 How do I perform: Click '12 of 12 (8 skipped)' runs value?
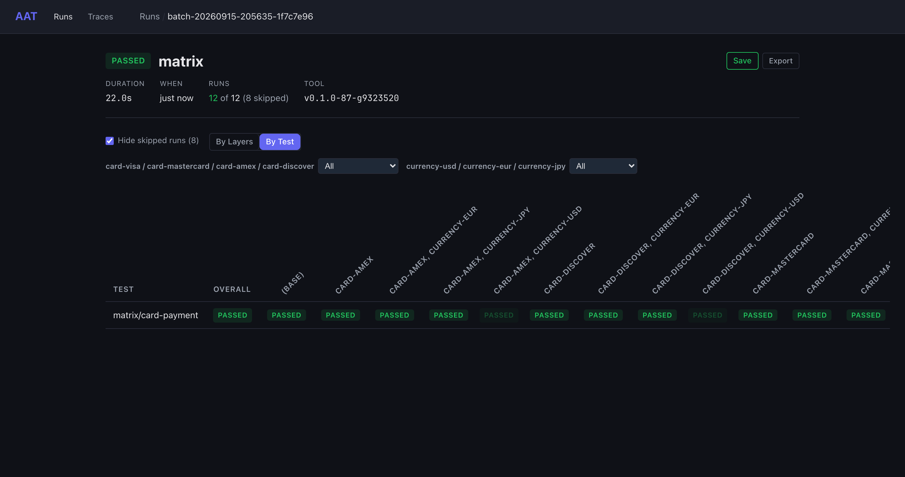click(248, 98)
